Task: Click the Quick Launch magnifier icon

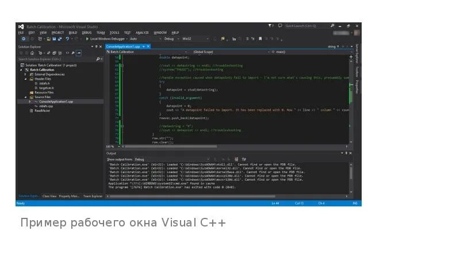Action: coord(332,26)
